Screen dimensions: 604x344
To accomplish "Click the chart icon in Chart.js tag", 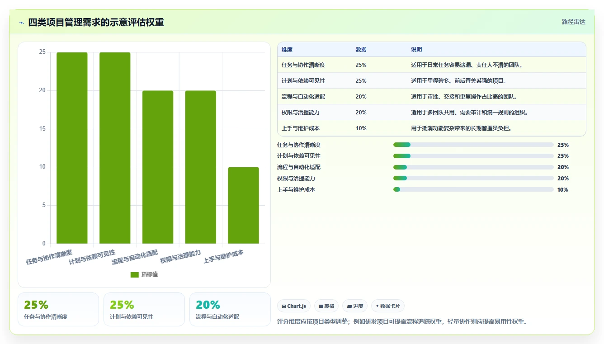I will [x=284, y=306].
